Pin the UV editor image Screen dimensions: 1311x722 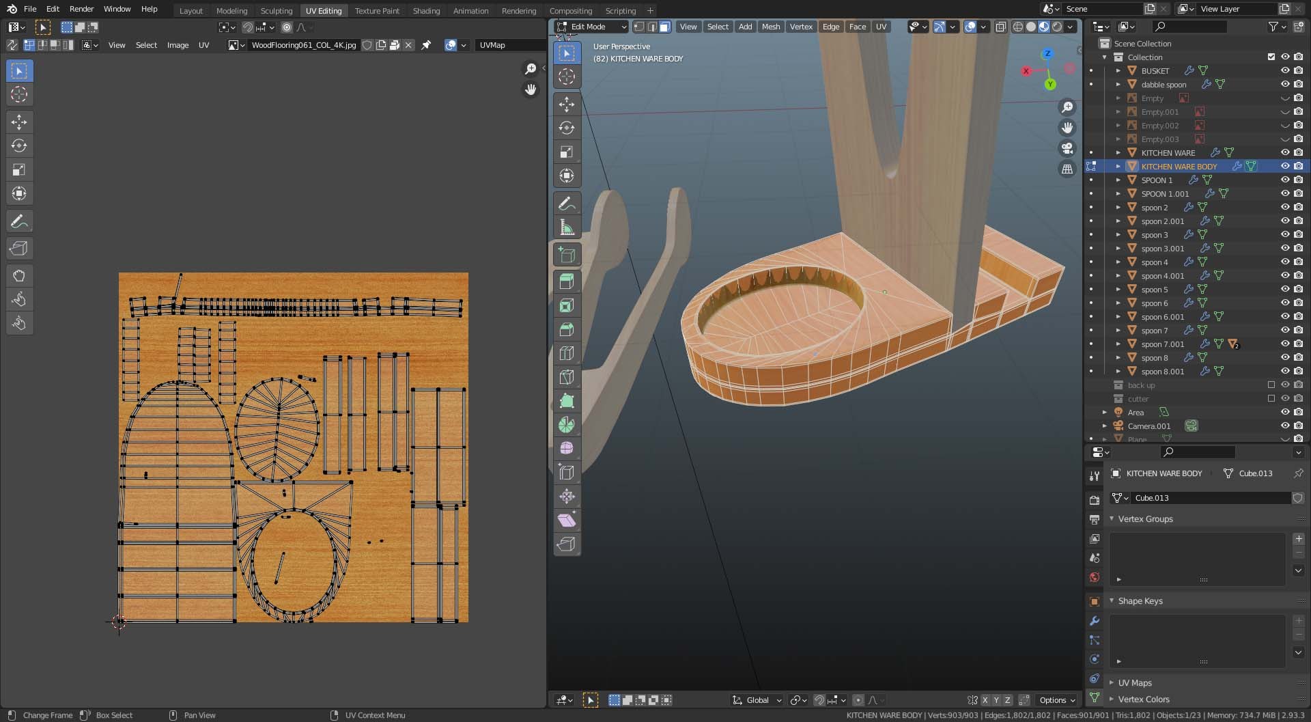tap(426, 45)
